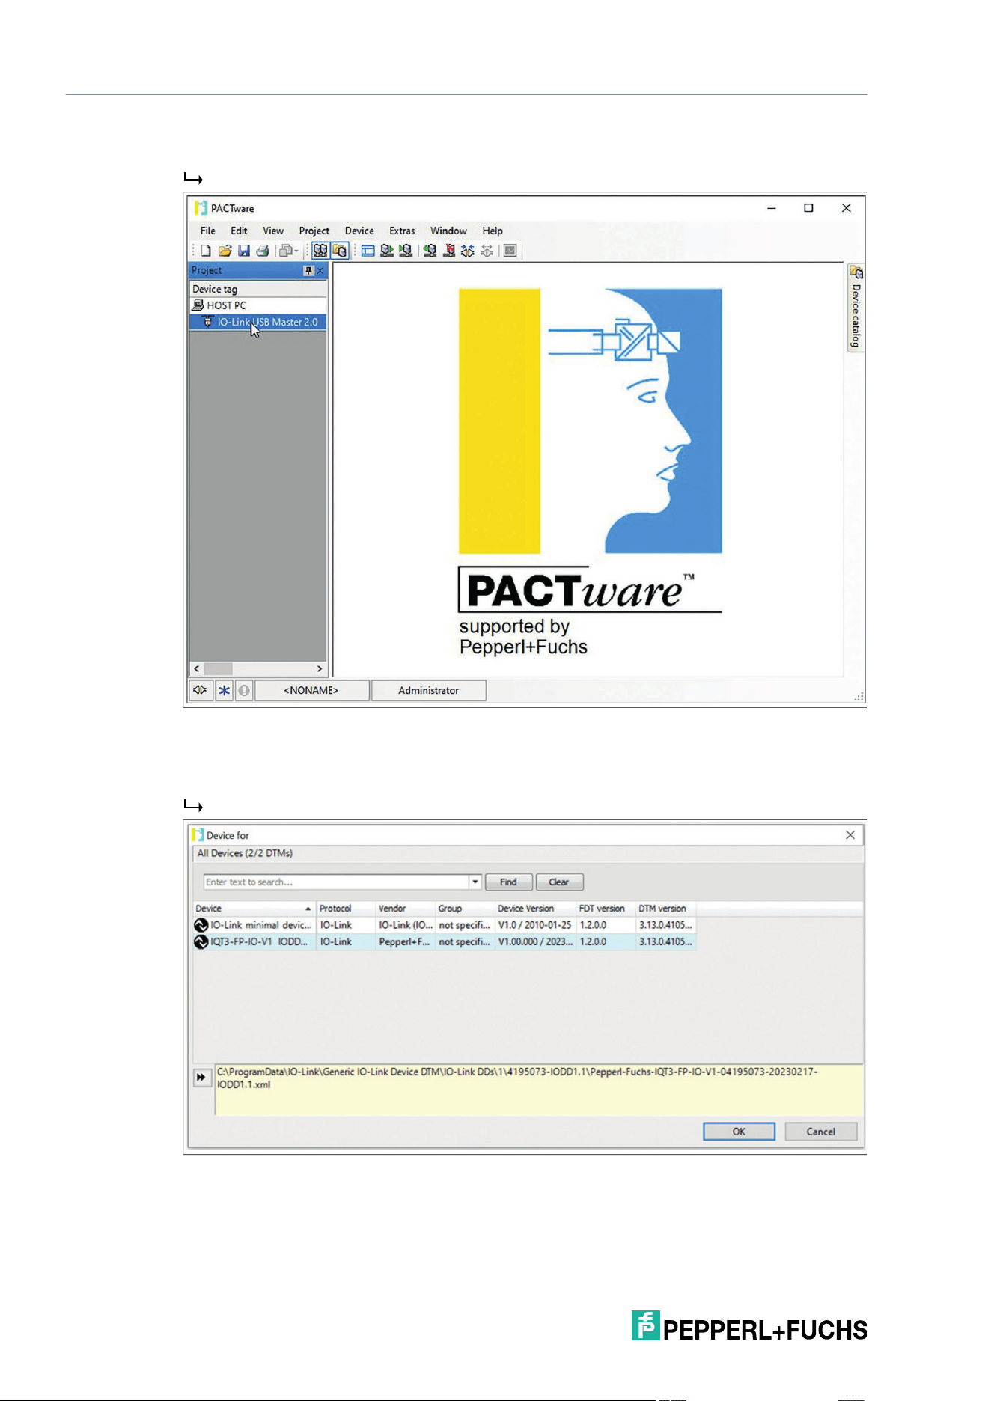Click the blue asterisk status bar icon

tap(224, 690)
